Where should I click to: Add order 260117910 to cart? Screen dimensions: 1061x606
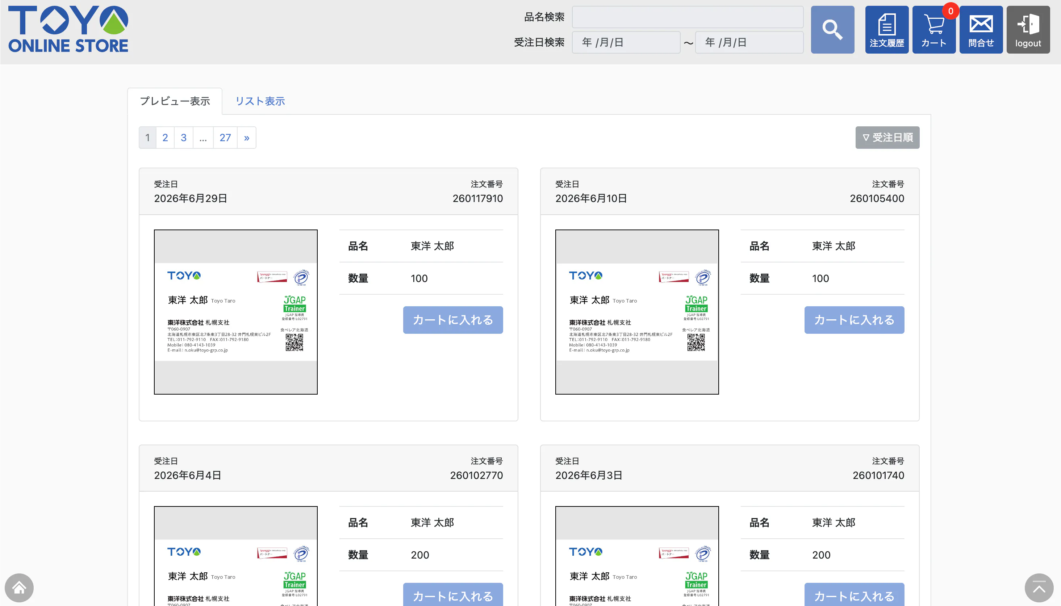[453, 320]
